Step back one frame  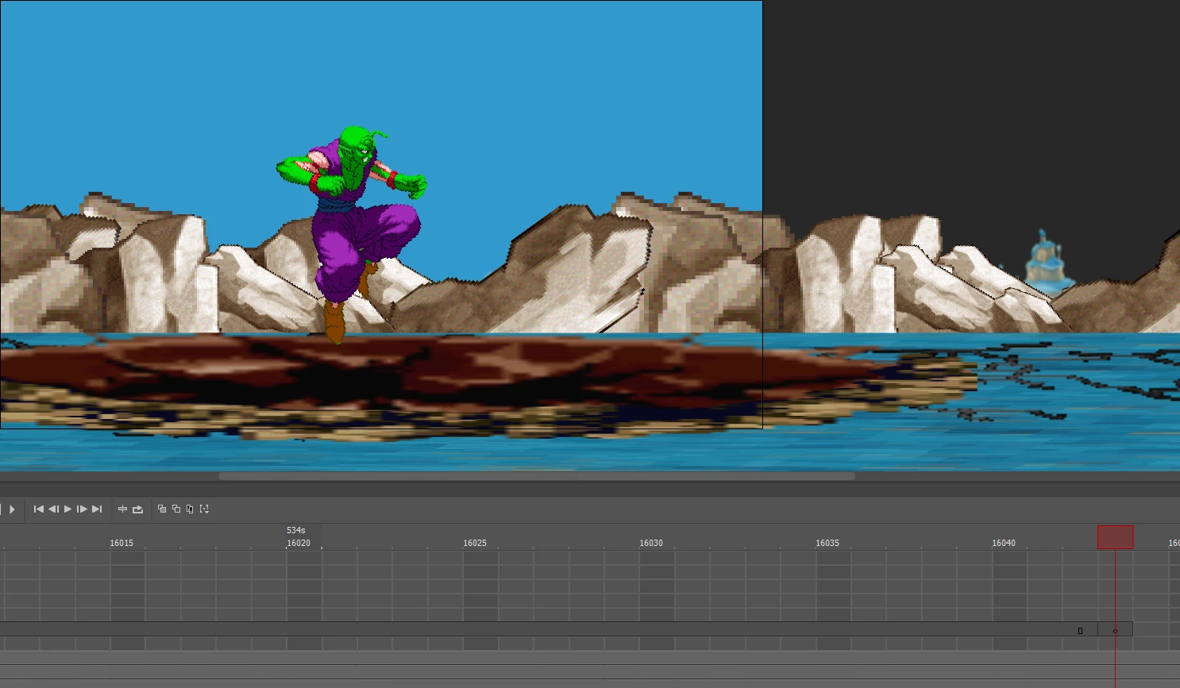tap(53, 509)
